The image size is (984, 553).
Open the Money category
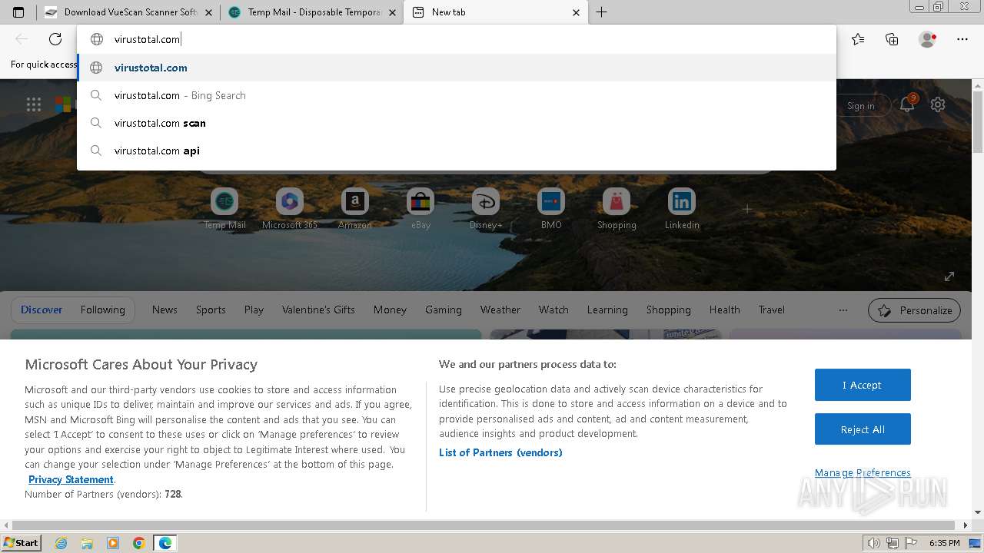390,310
